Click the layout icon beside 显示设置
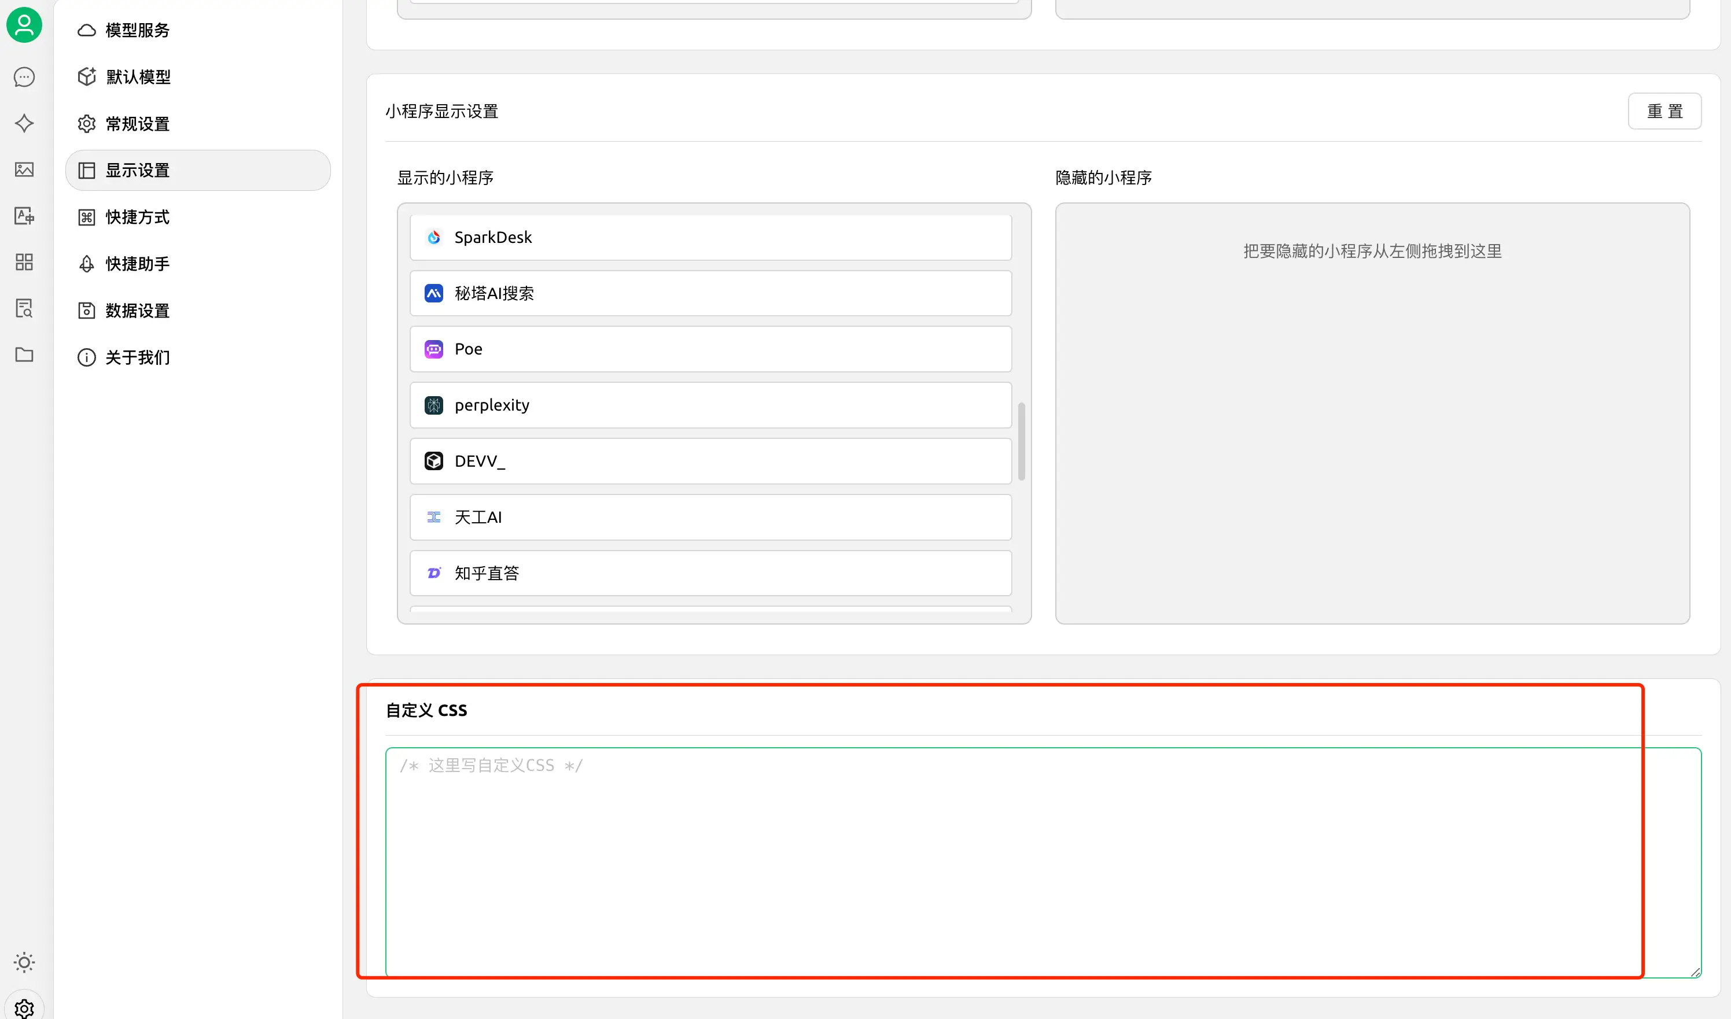This screenshot has height=1019, width=1731. coord(87,170)
